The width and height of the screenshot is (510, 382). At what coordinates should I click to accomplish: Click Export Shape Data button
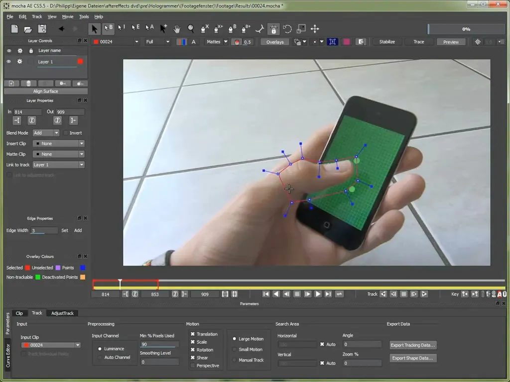(x=413, y=358)
